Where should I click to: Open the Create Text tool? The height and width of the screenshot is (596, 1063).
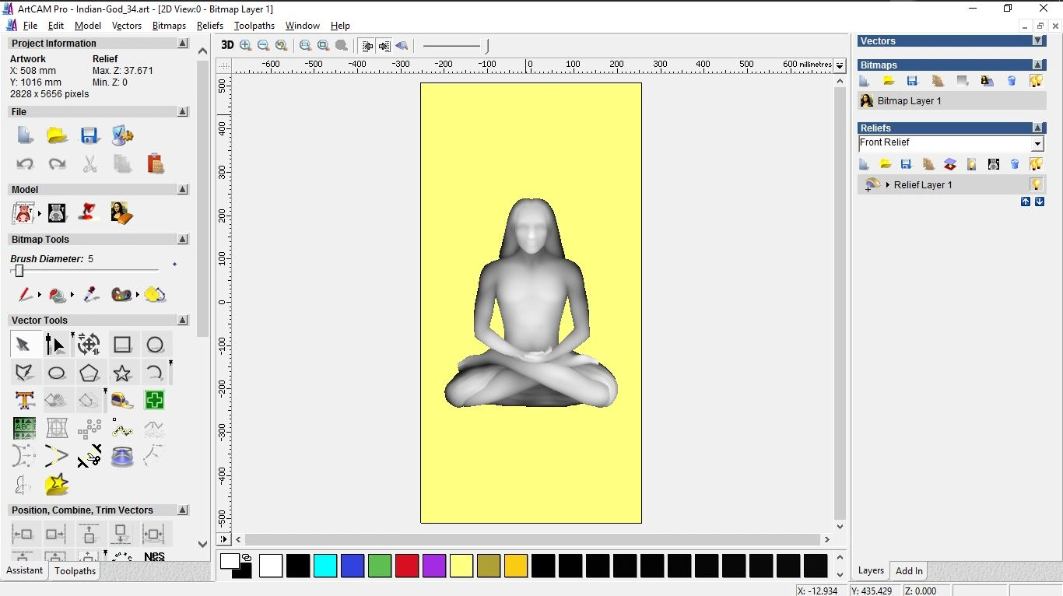24,400
